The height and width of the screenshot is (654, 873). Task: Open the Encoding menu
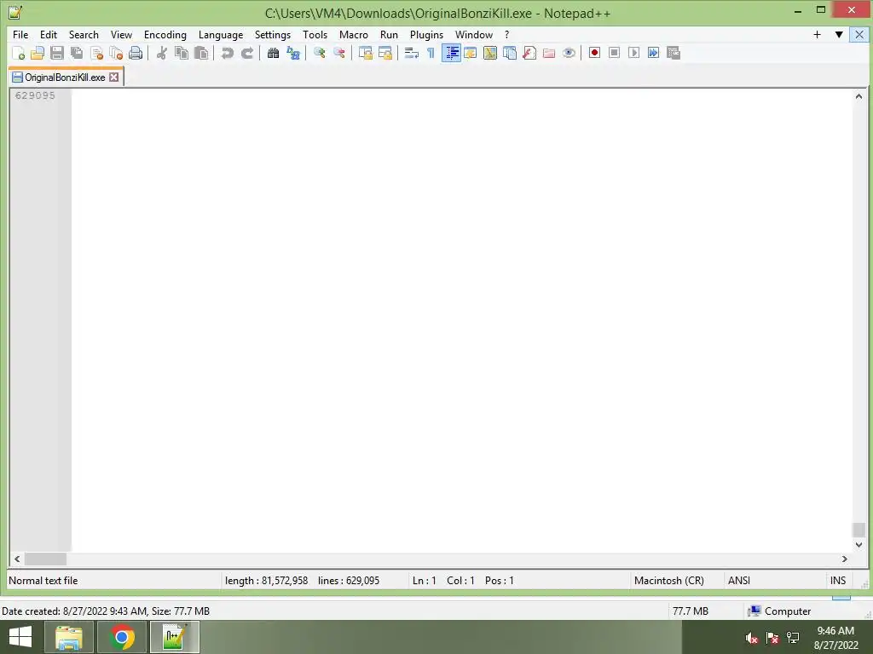[x=165, y=34]
